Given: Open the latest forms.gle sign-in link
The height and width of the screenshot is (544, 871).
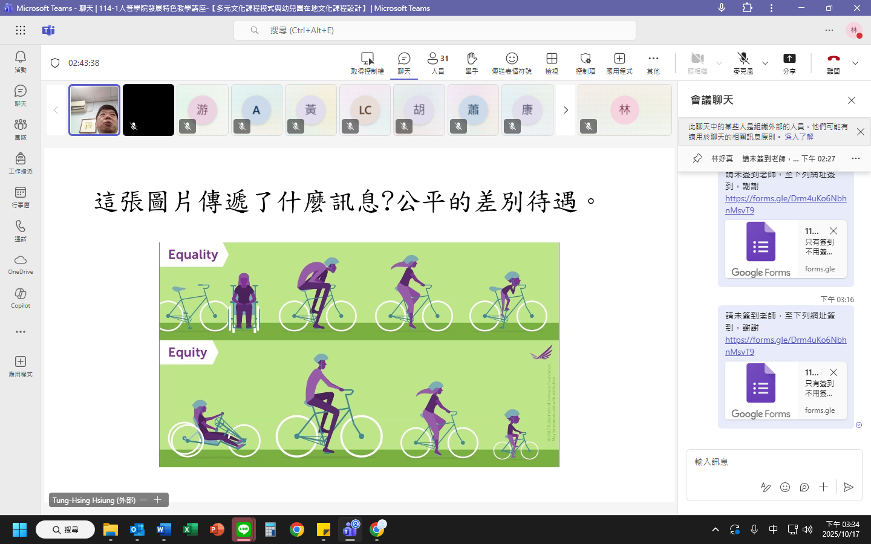Looking at the screenshot, I should pos(785,346).
